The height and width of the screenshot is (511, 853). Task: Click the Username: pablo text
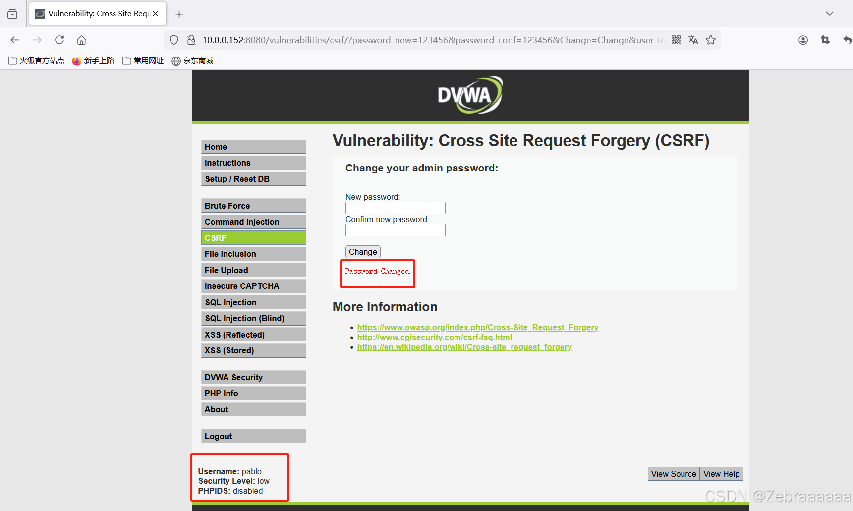230,471
